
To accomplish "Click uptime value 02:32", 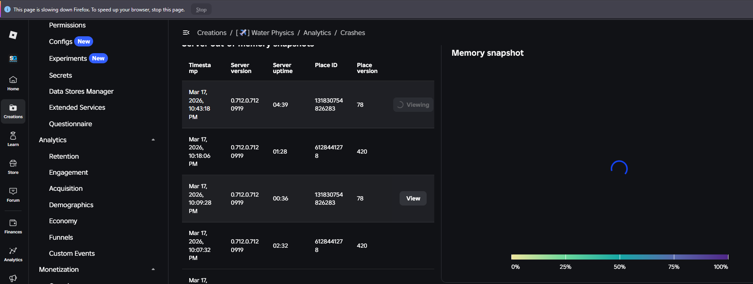I will (x=280, y=246).
